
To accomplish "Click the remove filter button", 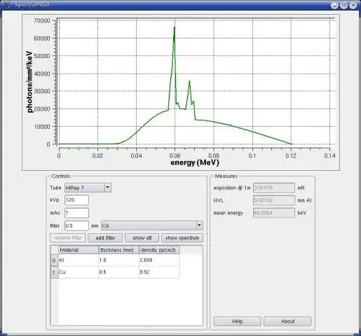I will tap(68, 238).
